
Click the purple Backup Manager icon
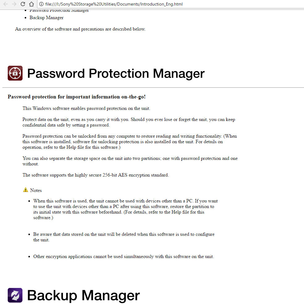pos(15,295)
